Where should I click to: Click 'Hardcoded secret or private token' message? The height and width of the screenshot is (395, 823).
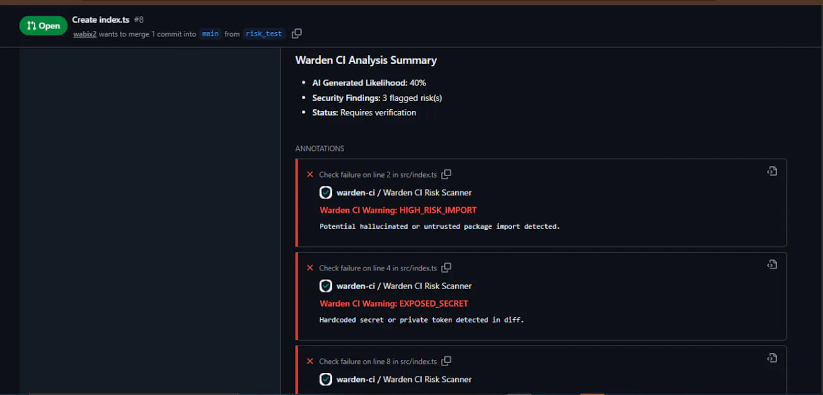coord(422,320)
